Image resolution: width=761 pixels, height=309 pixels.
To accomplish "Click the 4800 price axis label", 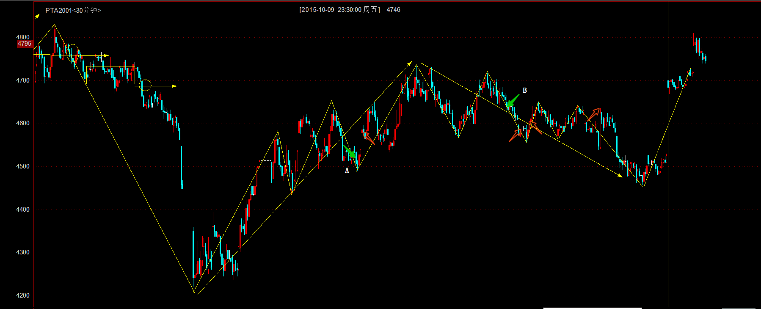I will click(23, 37).
